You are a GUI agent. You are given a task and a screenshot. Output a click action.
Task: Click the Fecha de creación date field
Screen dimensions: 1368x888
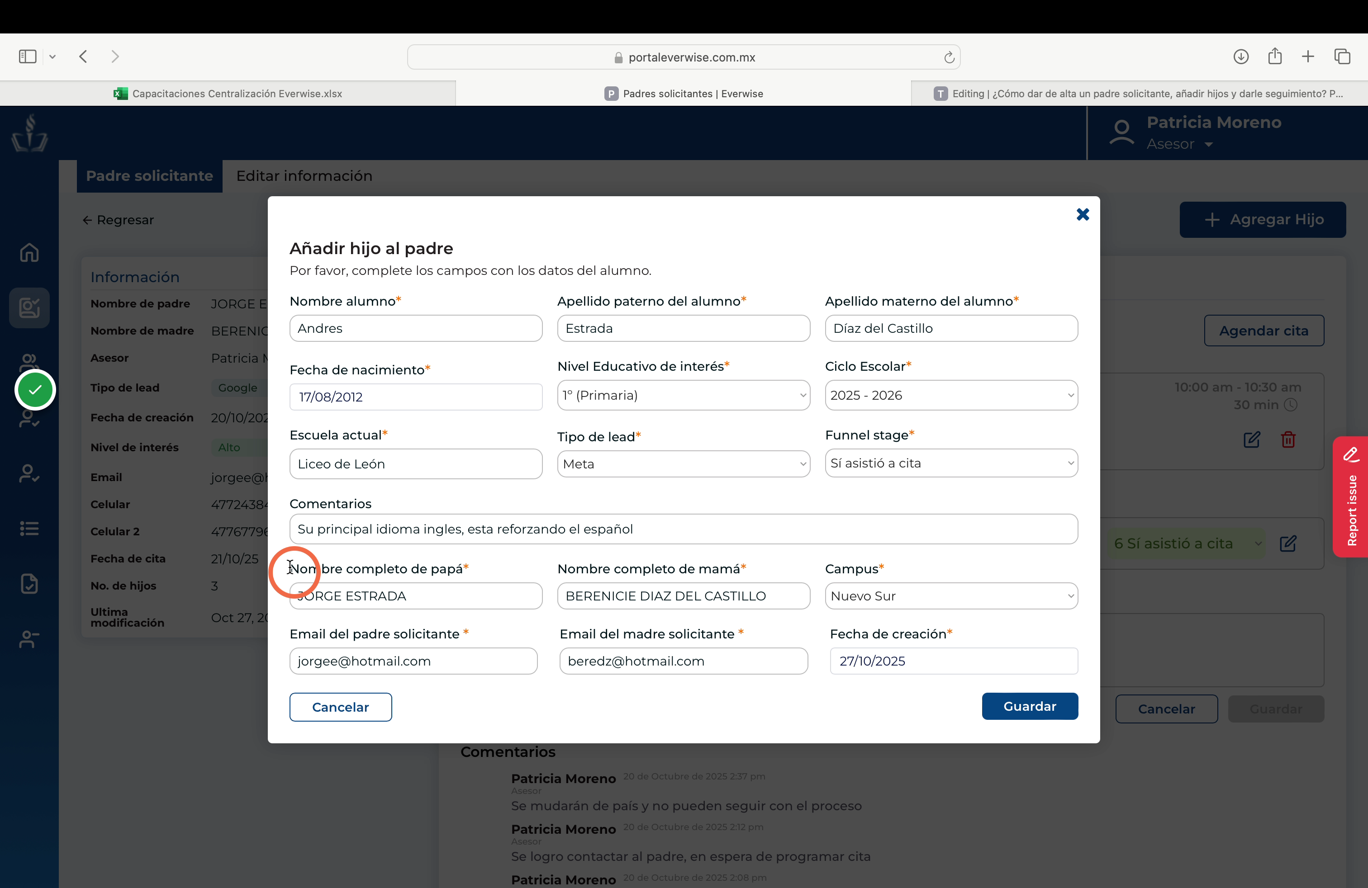click(x=954, y=661)
